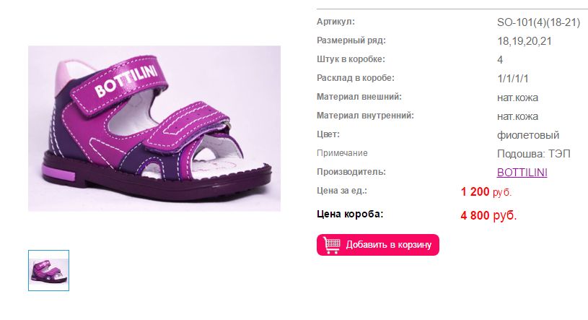588x320 pixels.
Task: Add the sandals to the cart
Action: pos(377,245)
